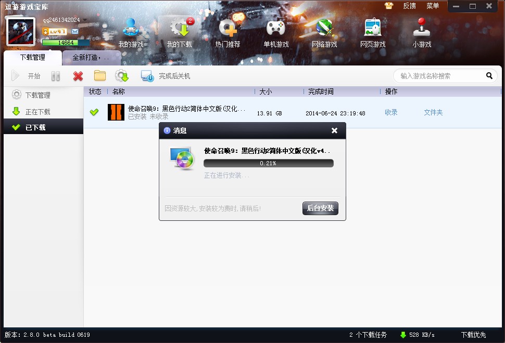Image resolution: width=505 pixels, height=343 pixels.
Task: Delete task with the red X icon
Action: 78,76
